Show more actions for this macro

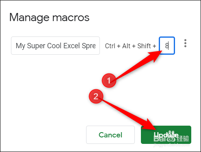(x=185, y=43)
